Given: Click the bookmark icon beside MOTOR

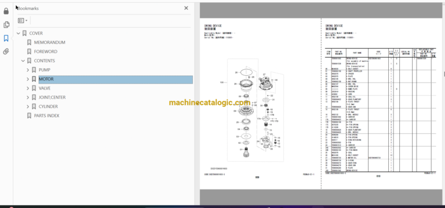Looking at the screenshot, I should [x=34, y=79].
